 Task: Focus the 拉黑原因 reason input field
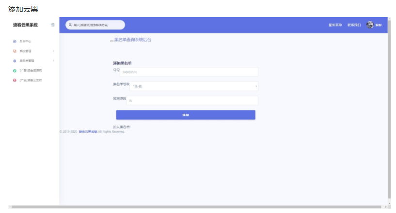pos(192,101)
